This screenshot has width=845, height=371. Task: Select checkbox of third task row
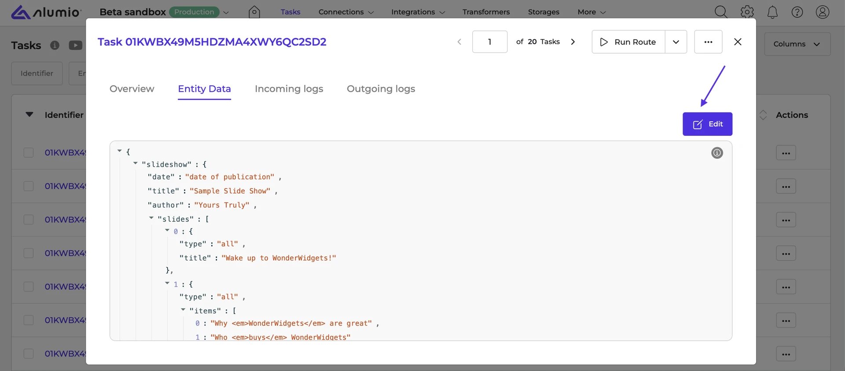click(29, 219)
